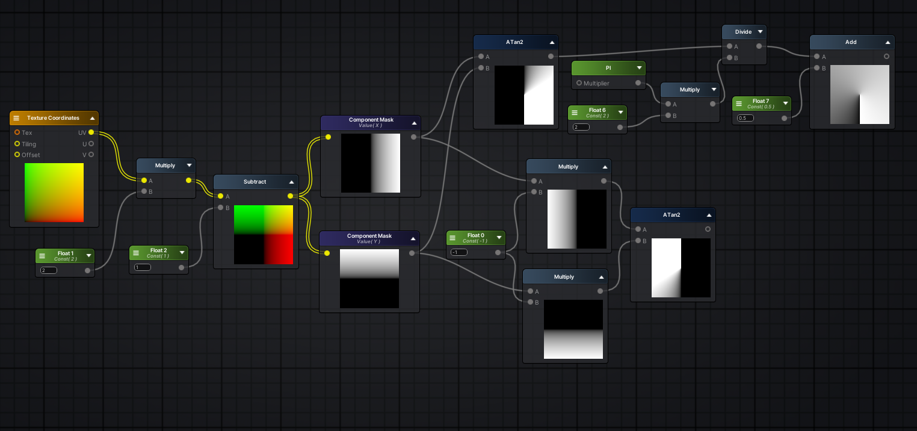Collapse the Subtract node preview

pos(291,182)
